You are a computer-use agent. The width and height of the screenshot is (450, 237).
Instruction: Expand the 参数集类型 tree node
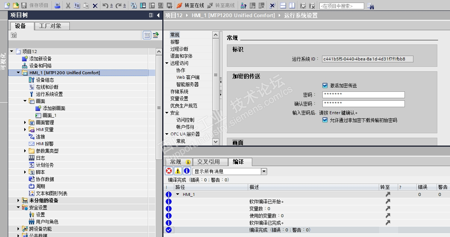25,151
